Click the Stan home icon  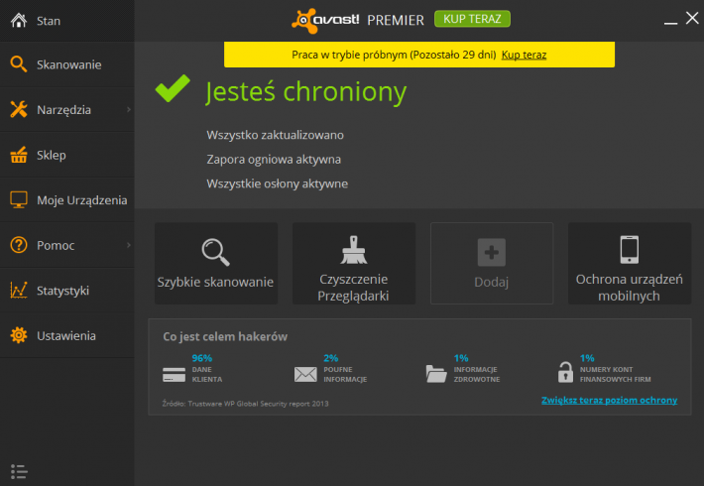coord(19,20)
